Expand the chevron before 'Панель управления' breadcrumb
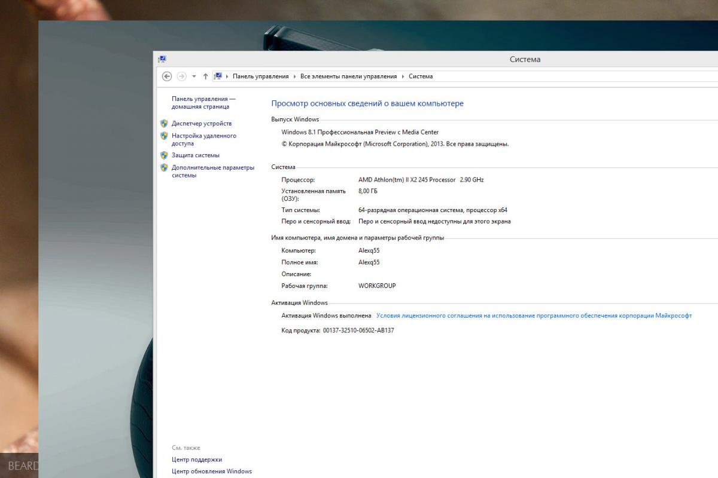This screenshot has height=478, width=718. pos(227,76)
